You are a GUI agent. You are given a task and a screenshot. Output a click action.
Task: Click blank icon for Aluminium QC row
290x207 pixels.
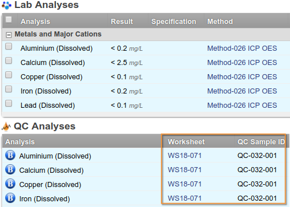coord(10,155)
